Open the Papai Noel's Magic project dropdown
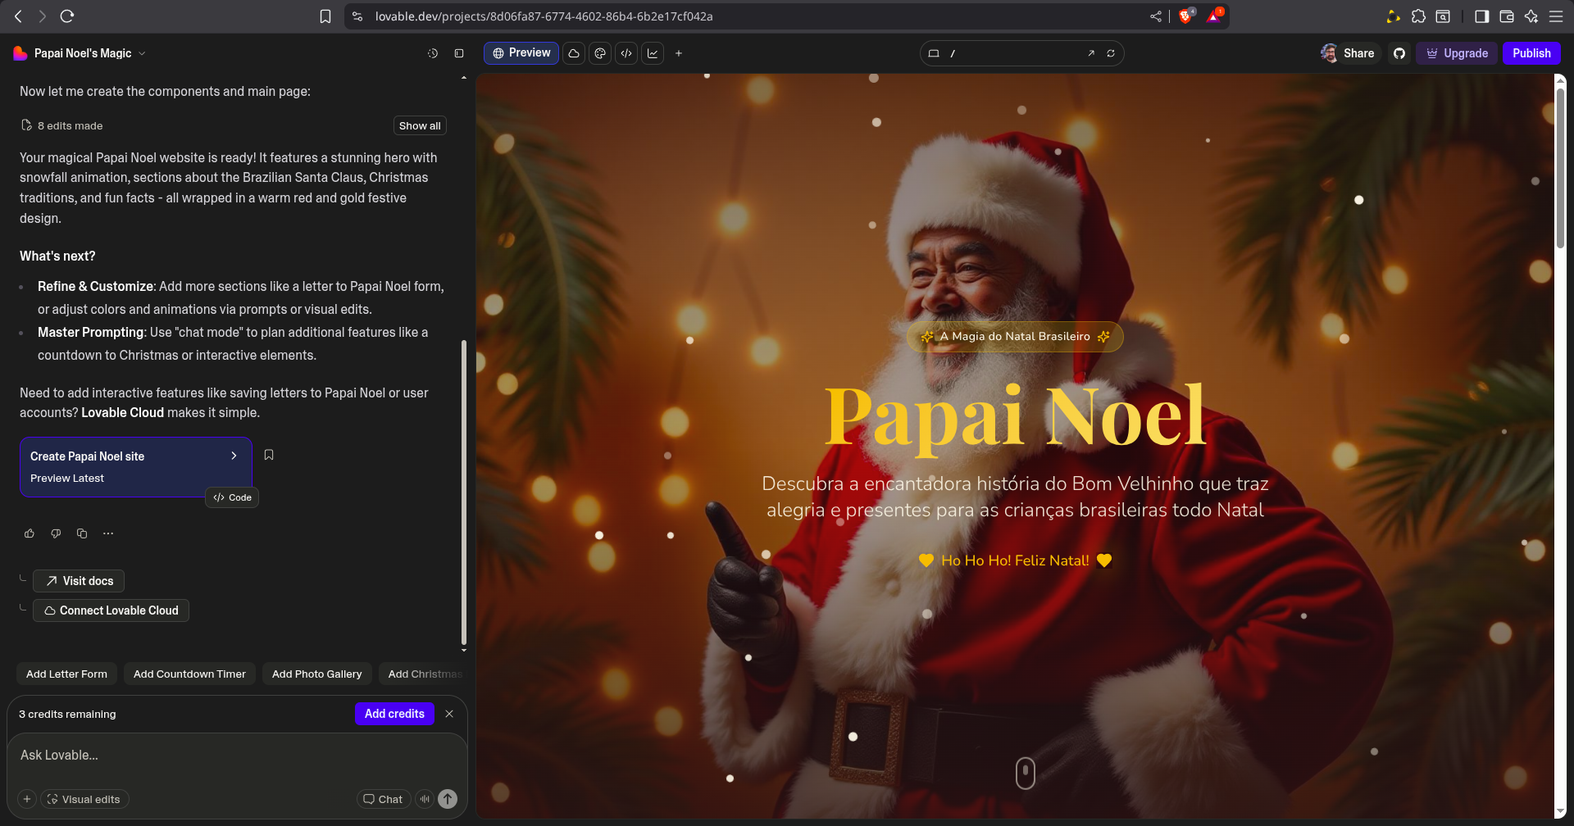Viewport: 1574px width, 826px height. coord(80,53)
